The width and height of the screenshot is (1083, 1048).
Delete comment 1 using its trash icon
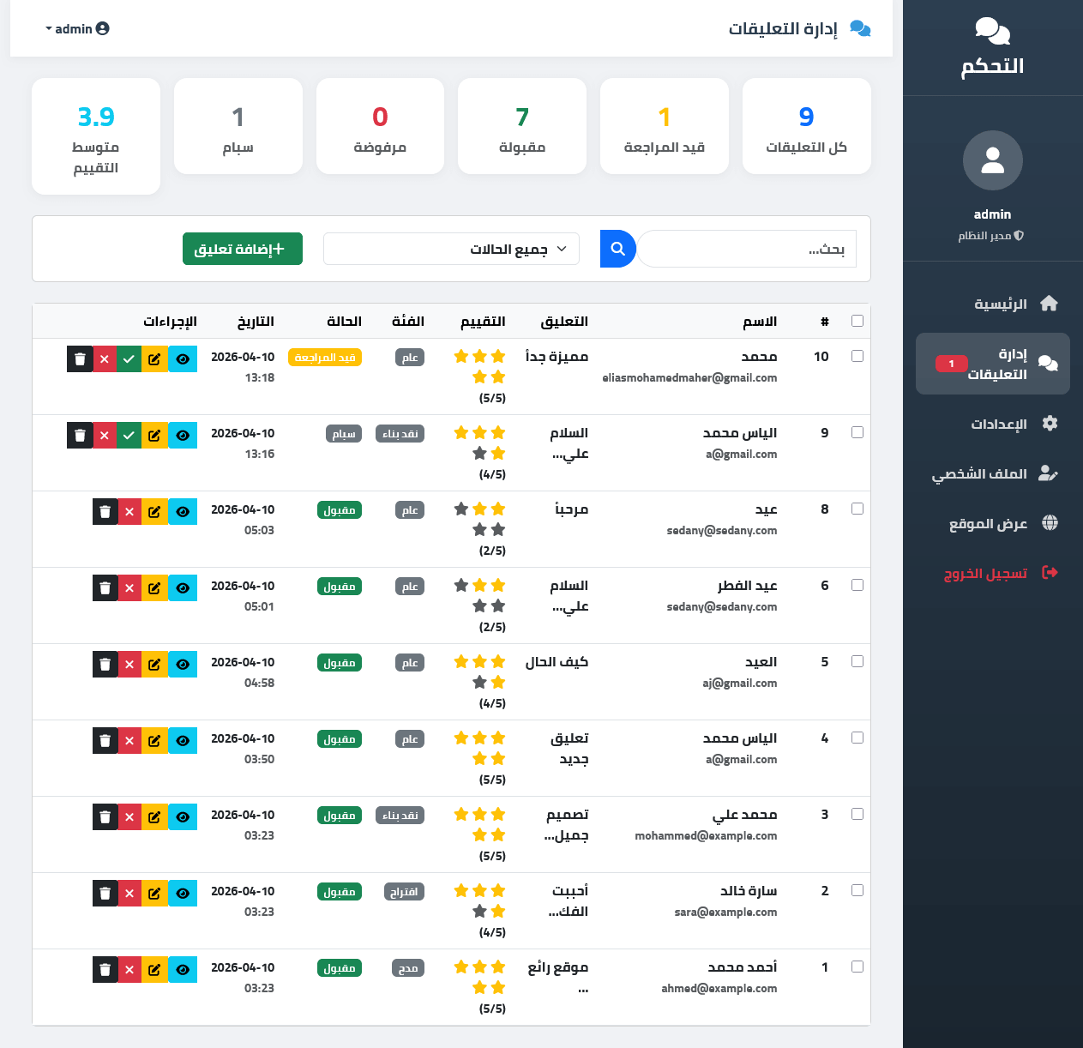pos(105,970)
